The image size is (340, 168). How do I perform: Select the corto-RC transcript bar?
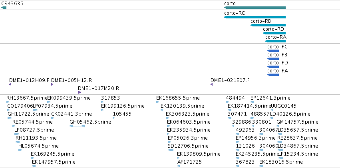(255, 17)
